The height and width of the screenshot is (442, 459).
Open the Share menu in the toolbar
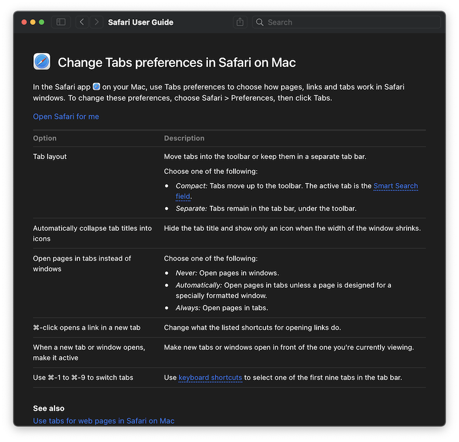coord(240,22)
